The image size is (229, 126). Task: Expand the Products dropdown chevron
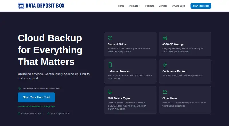[139, 6]
